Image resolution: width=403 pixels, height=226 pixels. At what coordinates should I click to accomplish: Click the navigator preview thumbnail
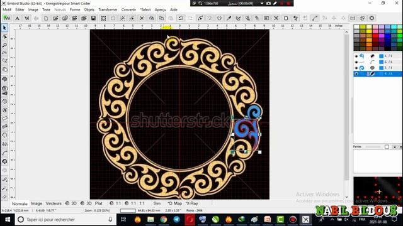[x=378, y=191]
